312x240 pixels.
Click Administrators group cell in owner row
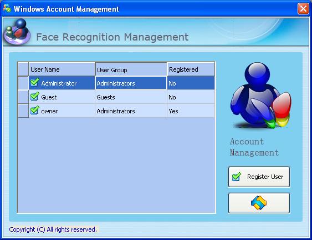131,111
